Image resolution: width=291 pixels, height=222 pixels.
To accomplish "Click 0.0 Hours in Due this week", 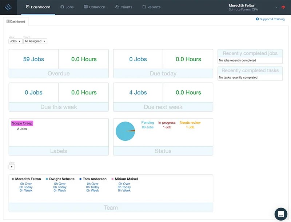I will [84, 92].
